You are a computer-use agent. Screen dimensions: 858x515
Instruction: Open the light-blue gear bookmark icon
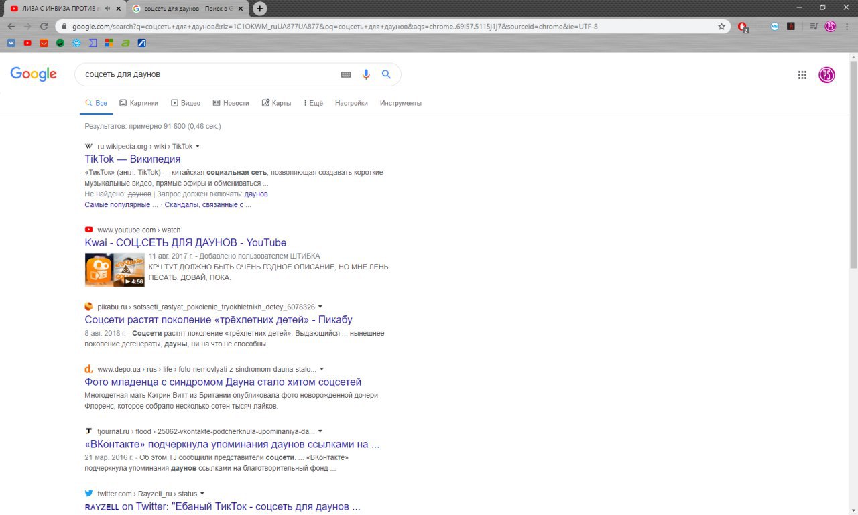(x=76, y=43)
